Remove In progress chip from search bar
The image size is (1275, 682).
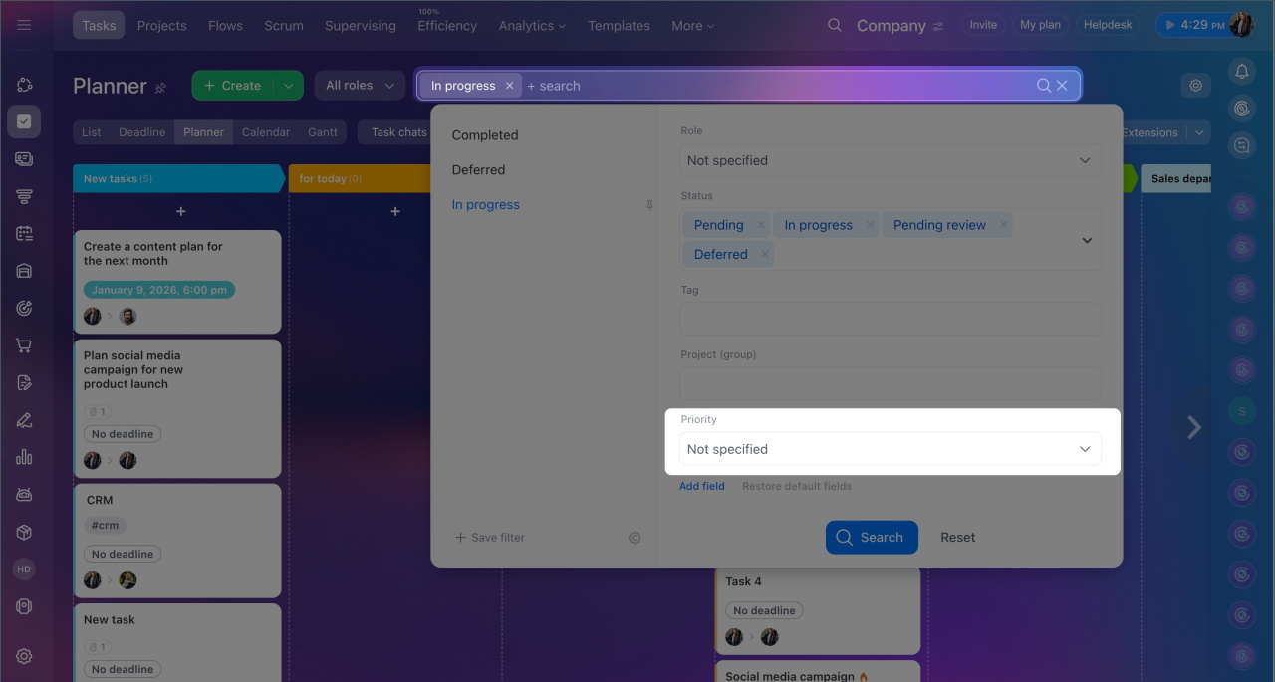[x=509, y=86]
